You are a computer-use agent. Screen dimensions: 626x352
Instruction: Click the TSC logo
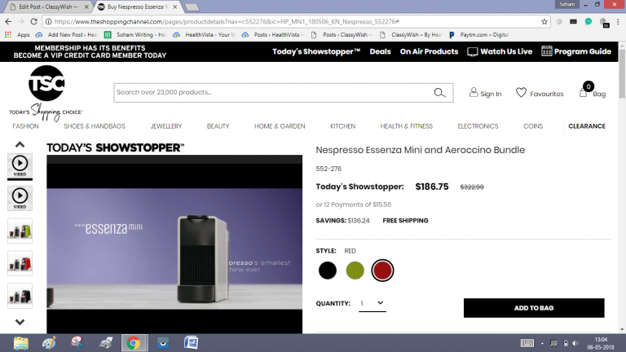[x=46, y=85]
